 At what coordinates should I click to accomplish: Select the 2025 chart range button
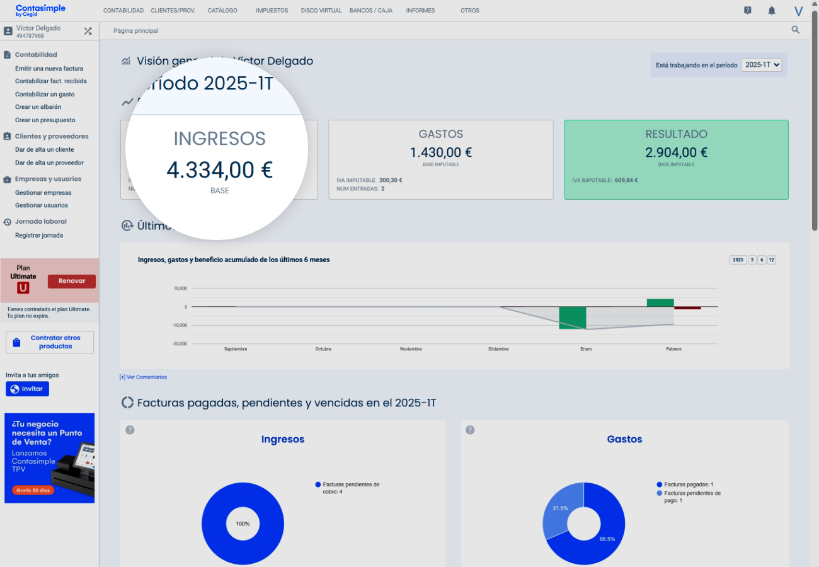pyautogui.click(x=738, y=260)
